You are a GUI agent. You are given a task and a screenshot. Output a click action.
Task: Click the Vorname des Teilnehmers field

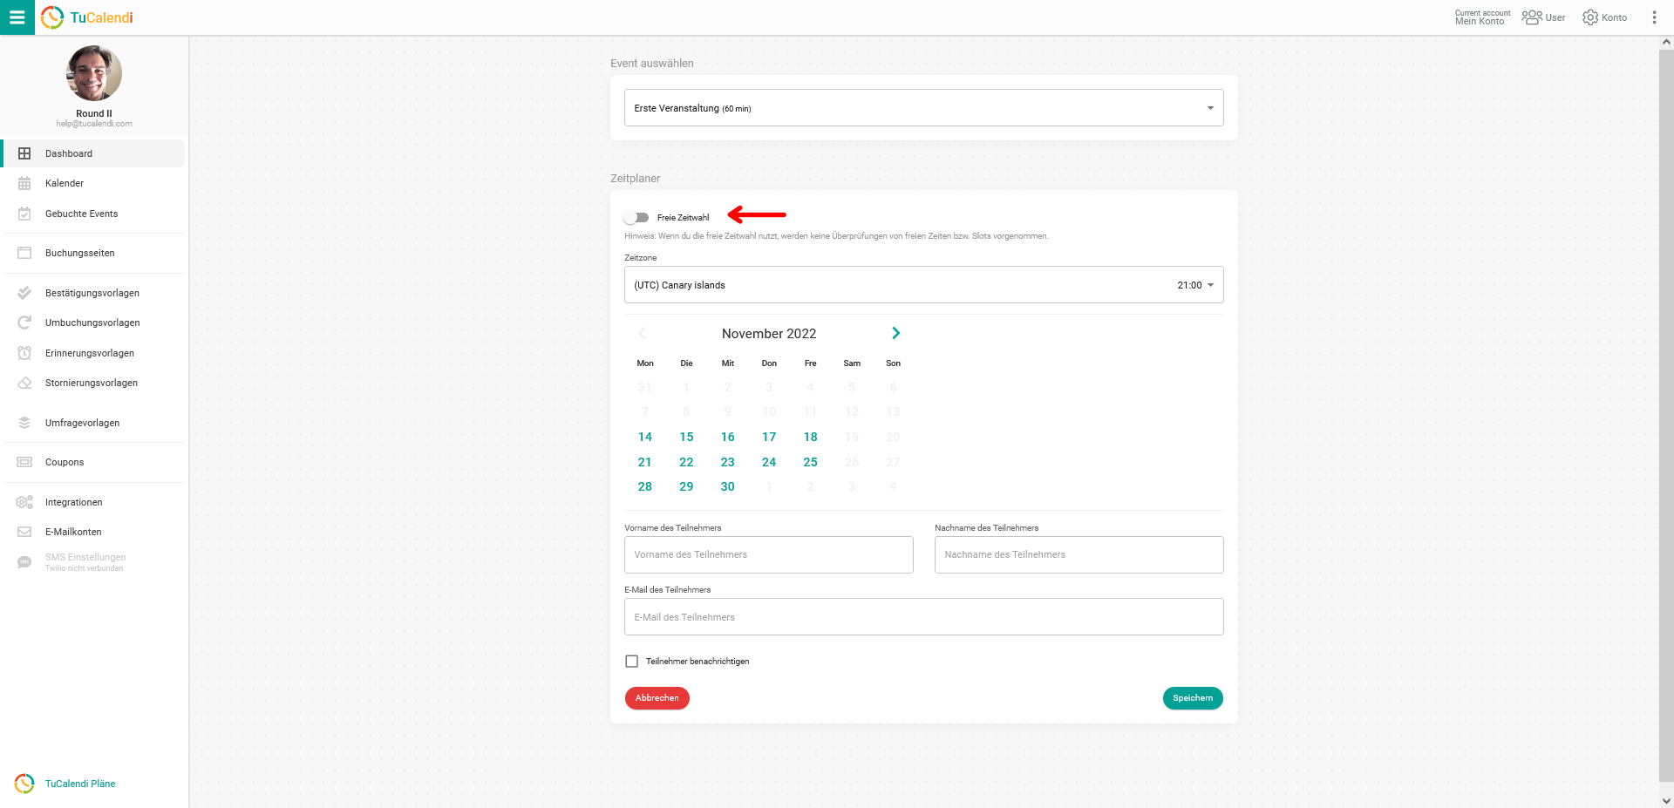pyautogui.click(x=769, y=554)
